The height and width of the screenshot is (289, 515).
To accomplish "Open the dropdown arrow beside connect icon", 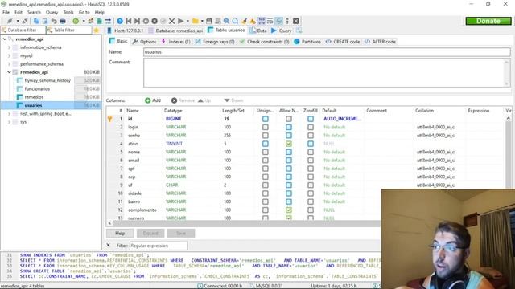I will (18, 21).
